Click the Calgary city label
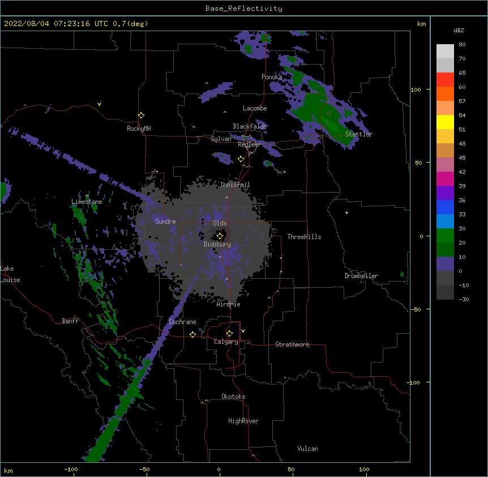 [x=226, y=342]
